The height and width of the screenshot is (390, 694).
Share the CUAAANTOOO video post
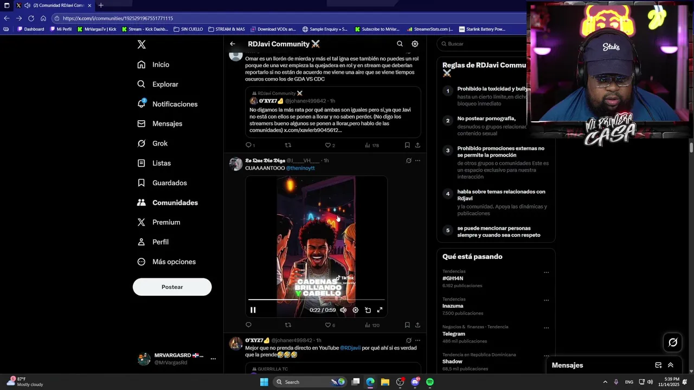click(x=417, y=325)
